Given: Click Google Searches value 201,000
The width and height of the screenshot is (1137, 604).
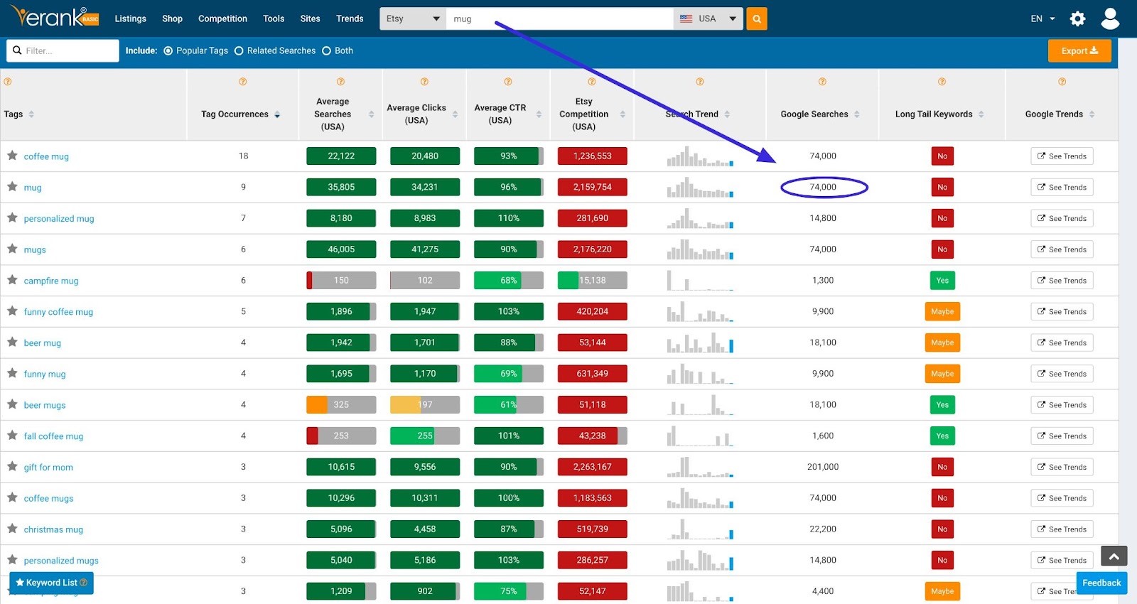Looking at the screenshot, I should (823, 467).
